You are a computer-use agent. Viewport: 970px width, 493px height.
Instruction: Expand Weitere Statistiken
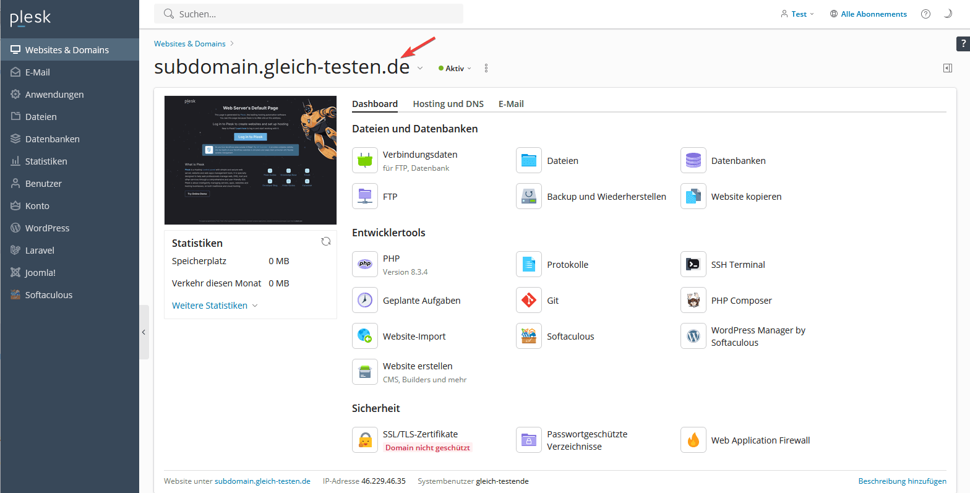214,306
